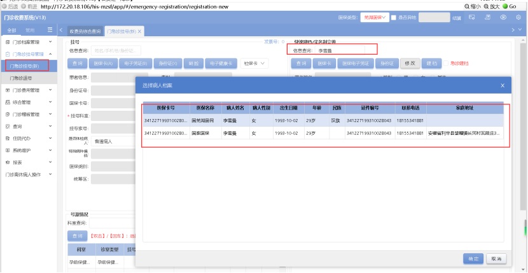Switch sidebar to the 全部 tab
The width and height of the screenshot is (528, 273).
[x=11, y=31]
